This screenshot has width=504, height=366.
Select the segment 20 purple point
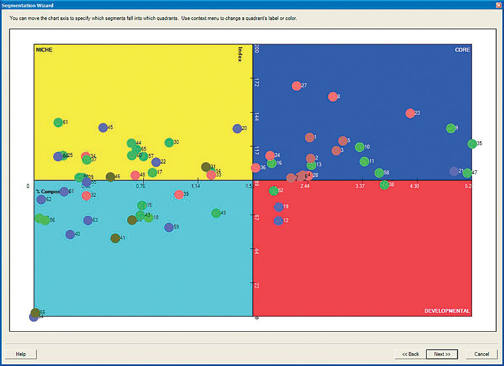tap(237, 129)
